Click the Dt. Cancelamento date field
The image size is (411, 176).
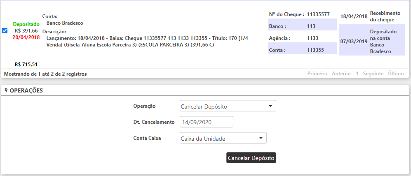pyautogui.click(x=207, y=122)
